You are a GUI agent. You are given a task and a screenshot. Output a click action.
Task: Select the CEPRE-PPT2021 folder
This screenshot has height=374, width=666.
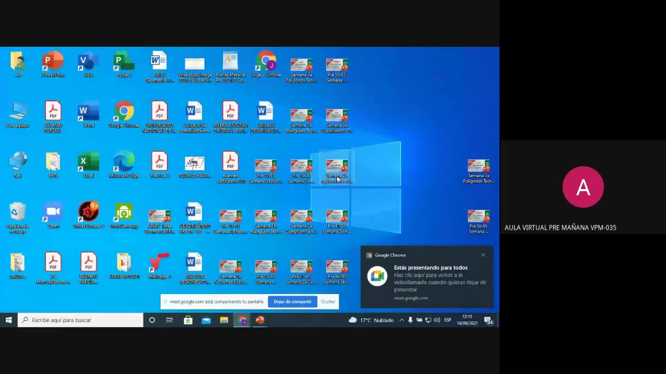[124, 266]
